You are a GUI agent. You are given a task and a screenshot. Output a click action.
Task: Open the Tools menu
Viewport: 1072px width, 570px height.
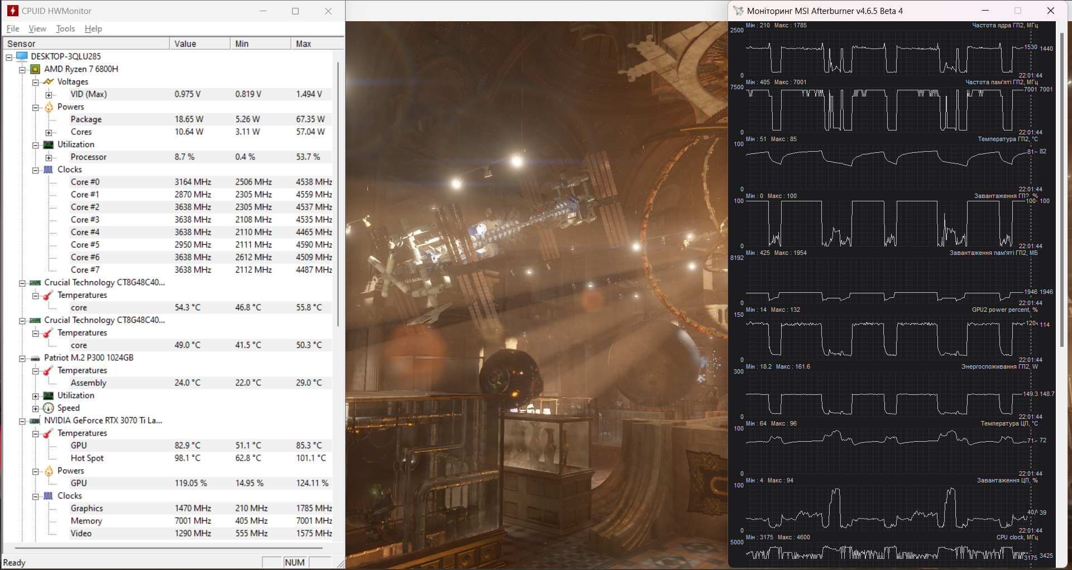pos(65,29)
